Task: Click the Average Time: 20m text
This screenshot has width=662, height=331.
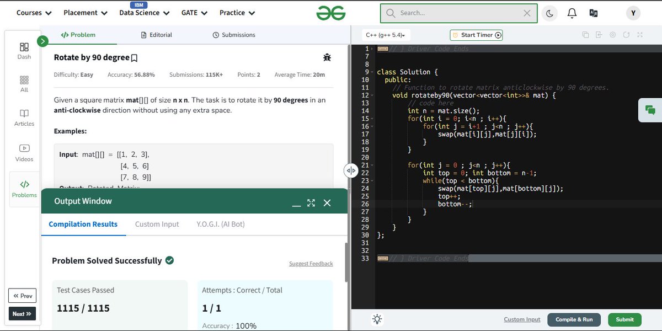Action: (x=300, y=74)
